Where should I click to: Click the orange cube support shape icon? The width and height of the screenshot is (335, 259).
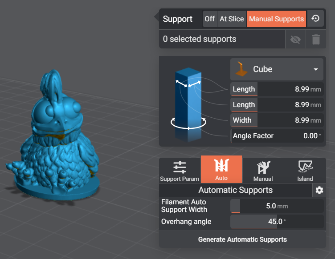point(241,69)
